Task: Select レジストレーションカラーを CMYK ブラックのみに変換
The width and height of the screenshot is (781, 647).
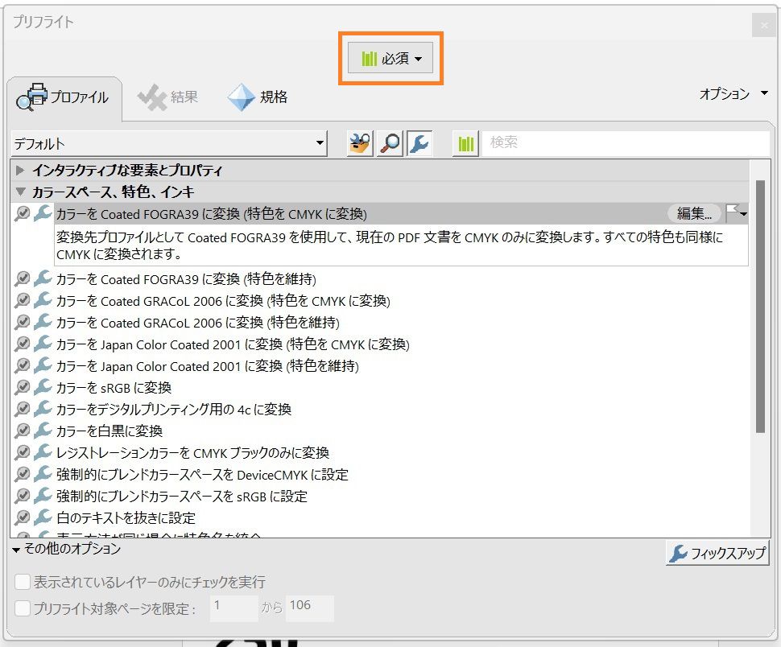Action: [x=192, y=453]
